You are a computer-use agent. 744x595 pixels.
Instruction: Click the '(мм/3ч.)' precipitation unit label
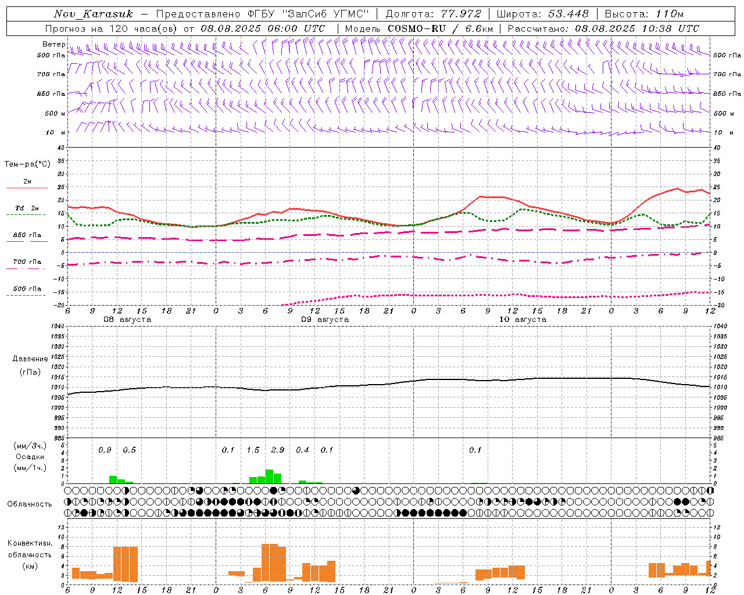tap(30, 446)
